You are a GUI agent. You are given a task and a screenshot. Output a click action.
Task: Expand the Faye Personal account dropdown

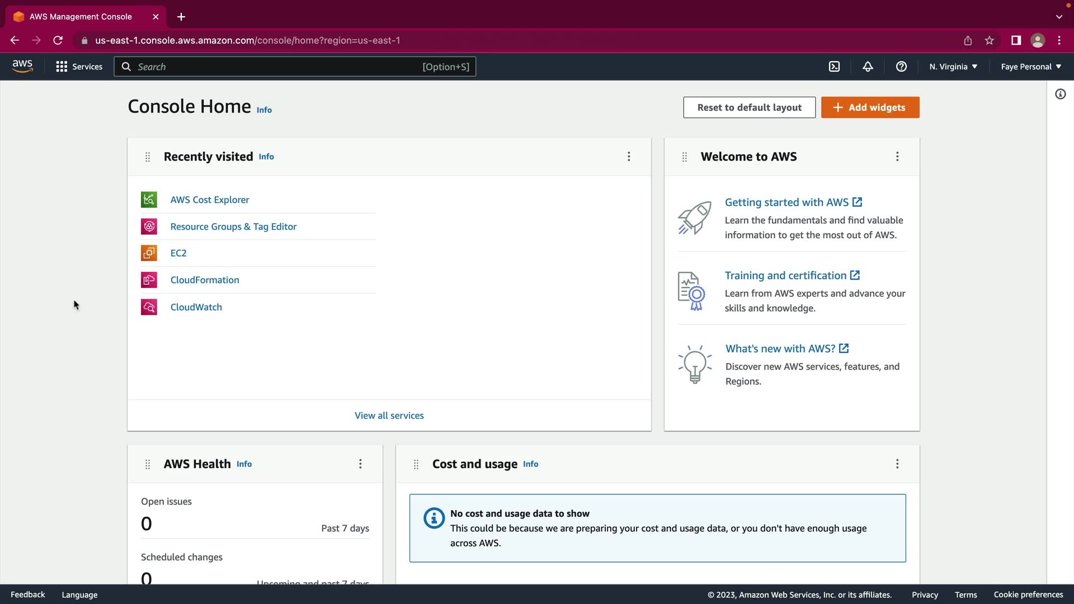pyautogui.click(x=1030, y=67)
